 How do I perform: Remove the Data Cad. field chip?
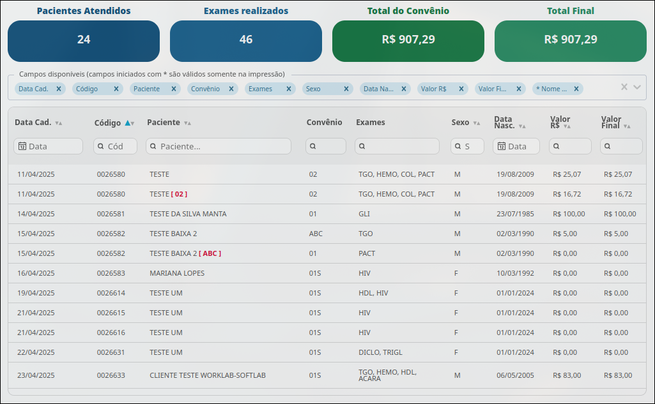click(59, 89)
